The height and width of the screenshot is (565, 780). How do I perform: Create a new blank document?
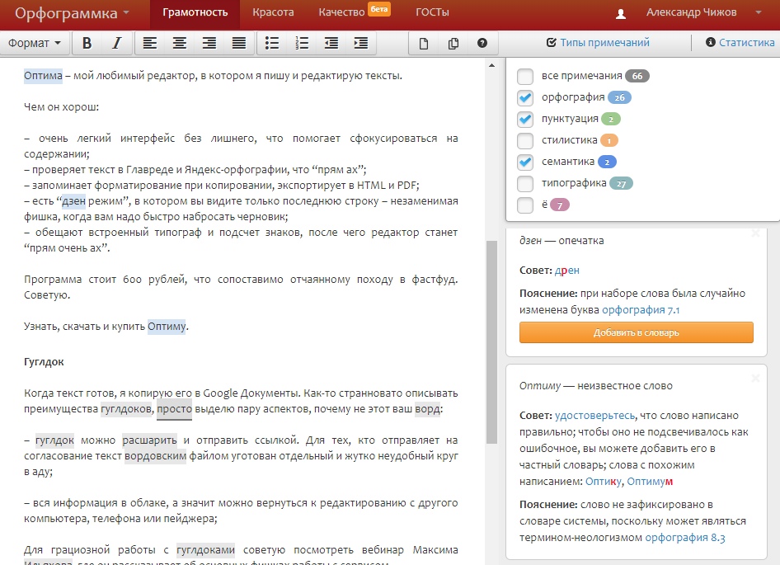423,44
